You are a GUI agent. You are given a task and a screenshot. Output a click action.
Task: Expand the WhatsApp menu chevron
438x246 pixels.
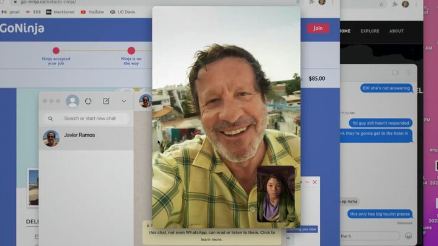123,101
